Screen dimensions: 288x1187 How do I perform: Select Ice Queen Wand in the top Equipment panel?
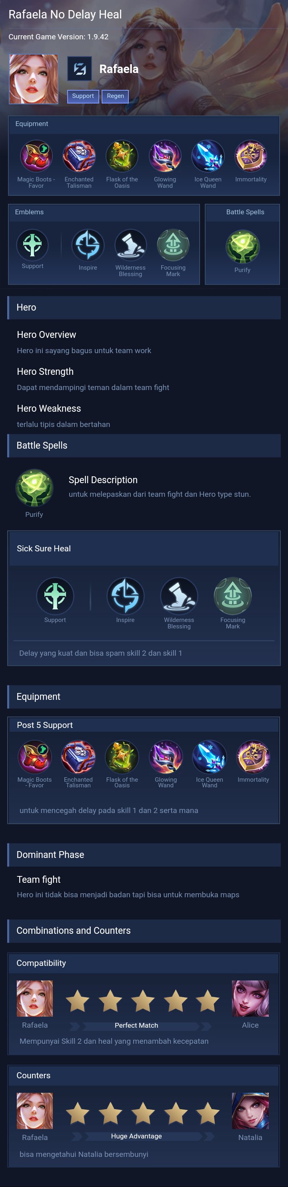click(x=208, y=157)
